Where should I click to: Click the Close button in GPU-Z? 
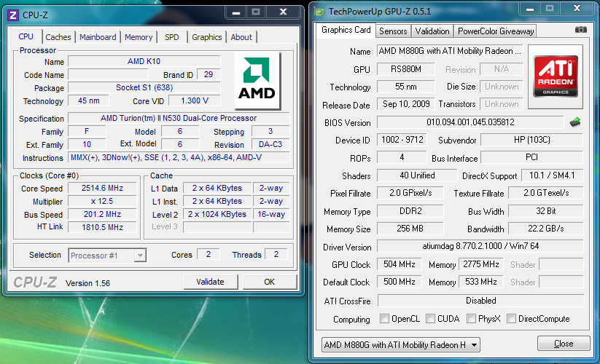(564, 344)
